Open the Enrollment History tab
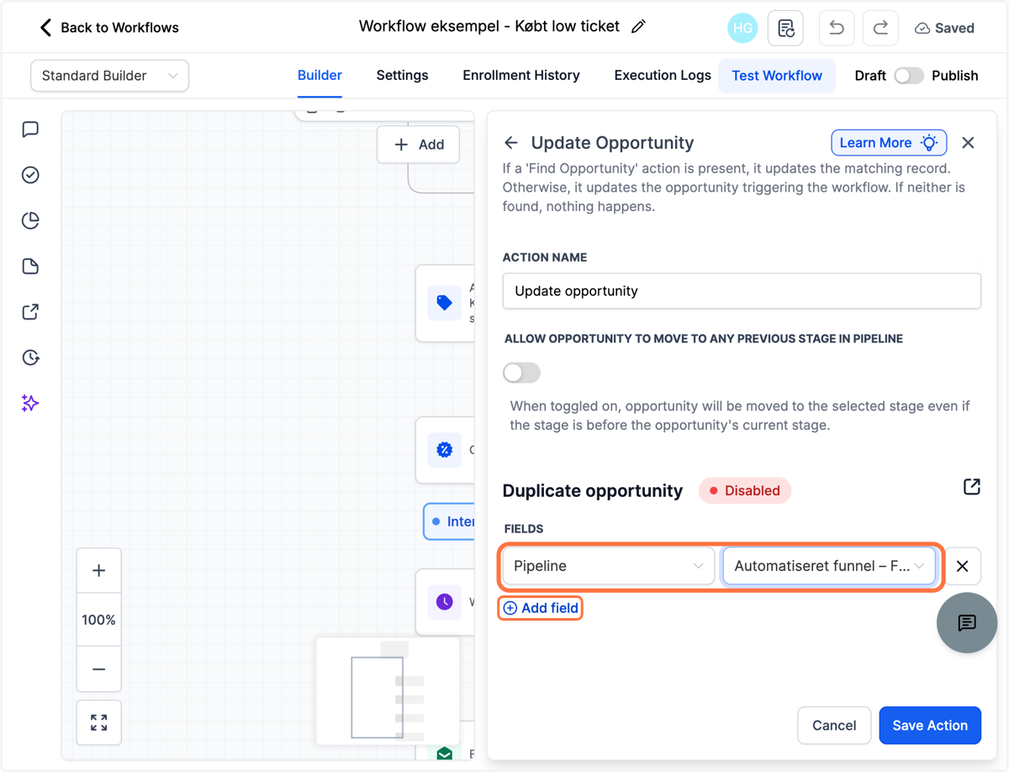This screenshot has width=1009, height=772. [x=521, y=75]
